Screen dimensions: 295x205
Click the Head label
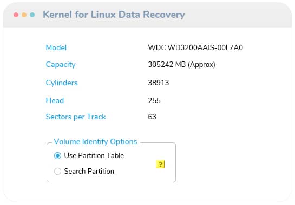(x=55, y=100)
